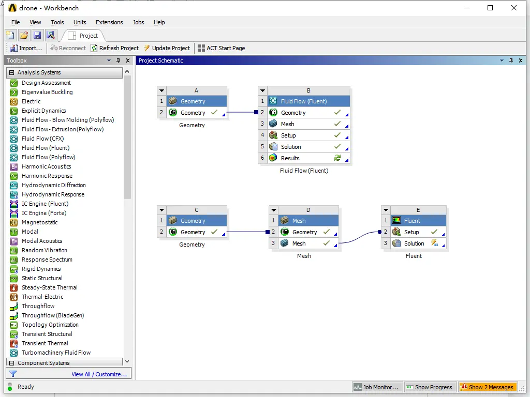The image size is (530, 397).
Task: Click the Harmonic Acoustics icon
Action: (x=13, y=167)
